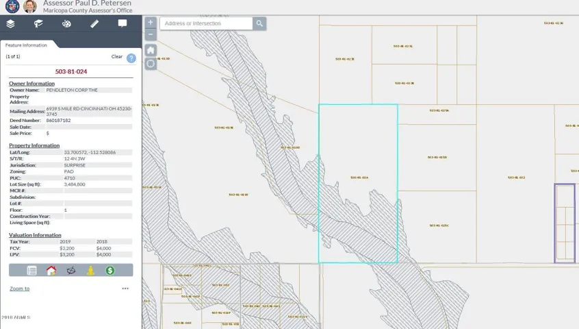
Task: Open the speech bubble feedback icon
Action: click(x=123, y=24)
